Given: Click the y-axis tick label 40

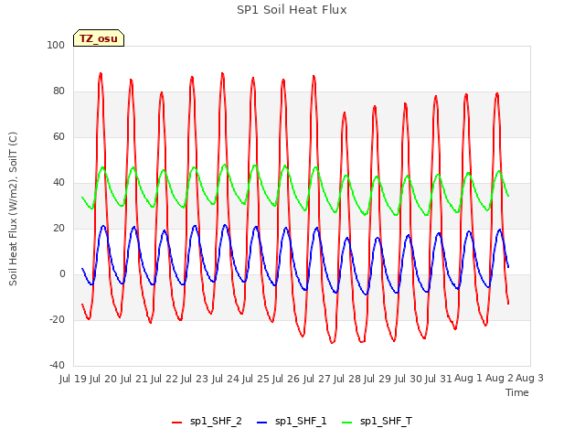Looking at the screenshot, I should tap(58, 183).
